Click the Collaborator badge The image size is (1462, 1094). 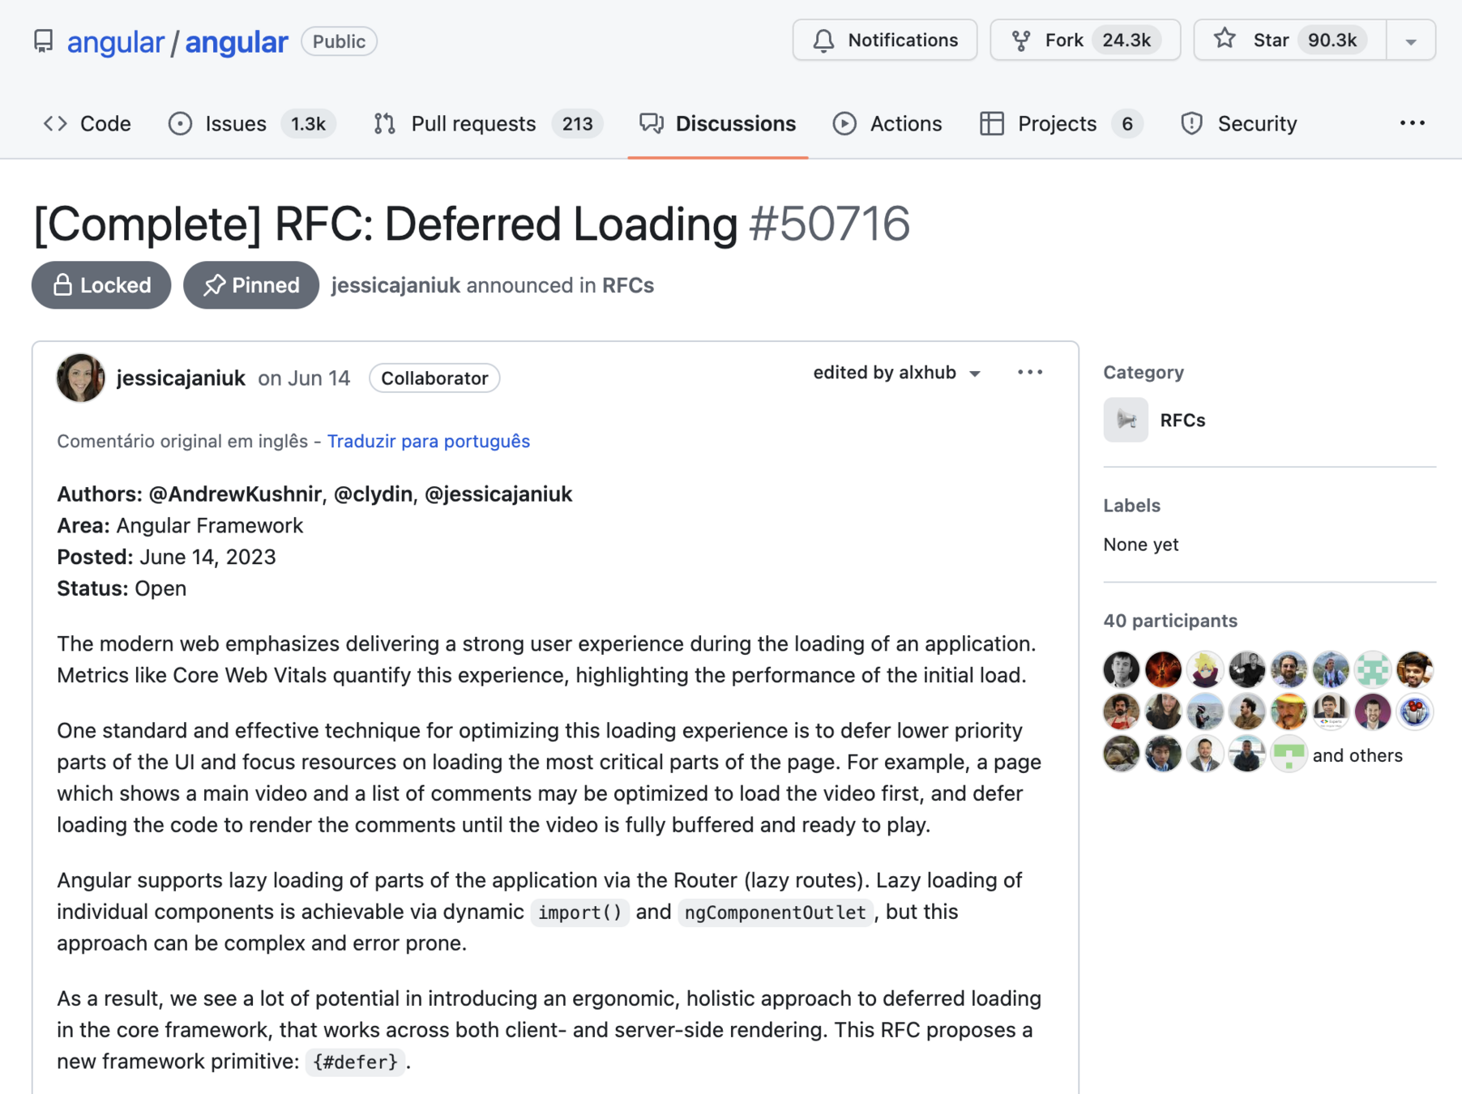tap(434, 378)
